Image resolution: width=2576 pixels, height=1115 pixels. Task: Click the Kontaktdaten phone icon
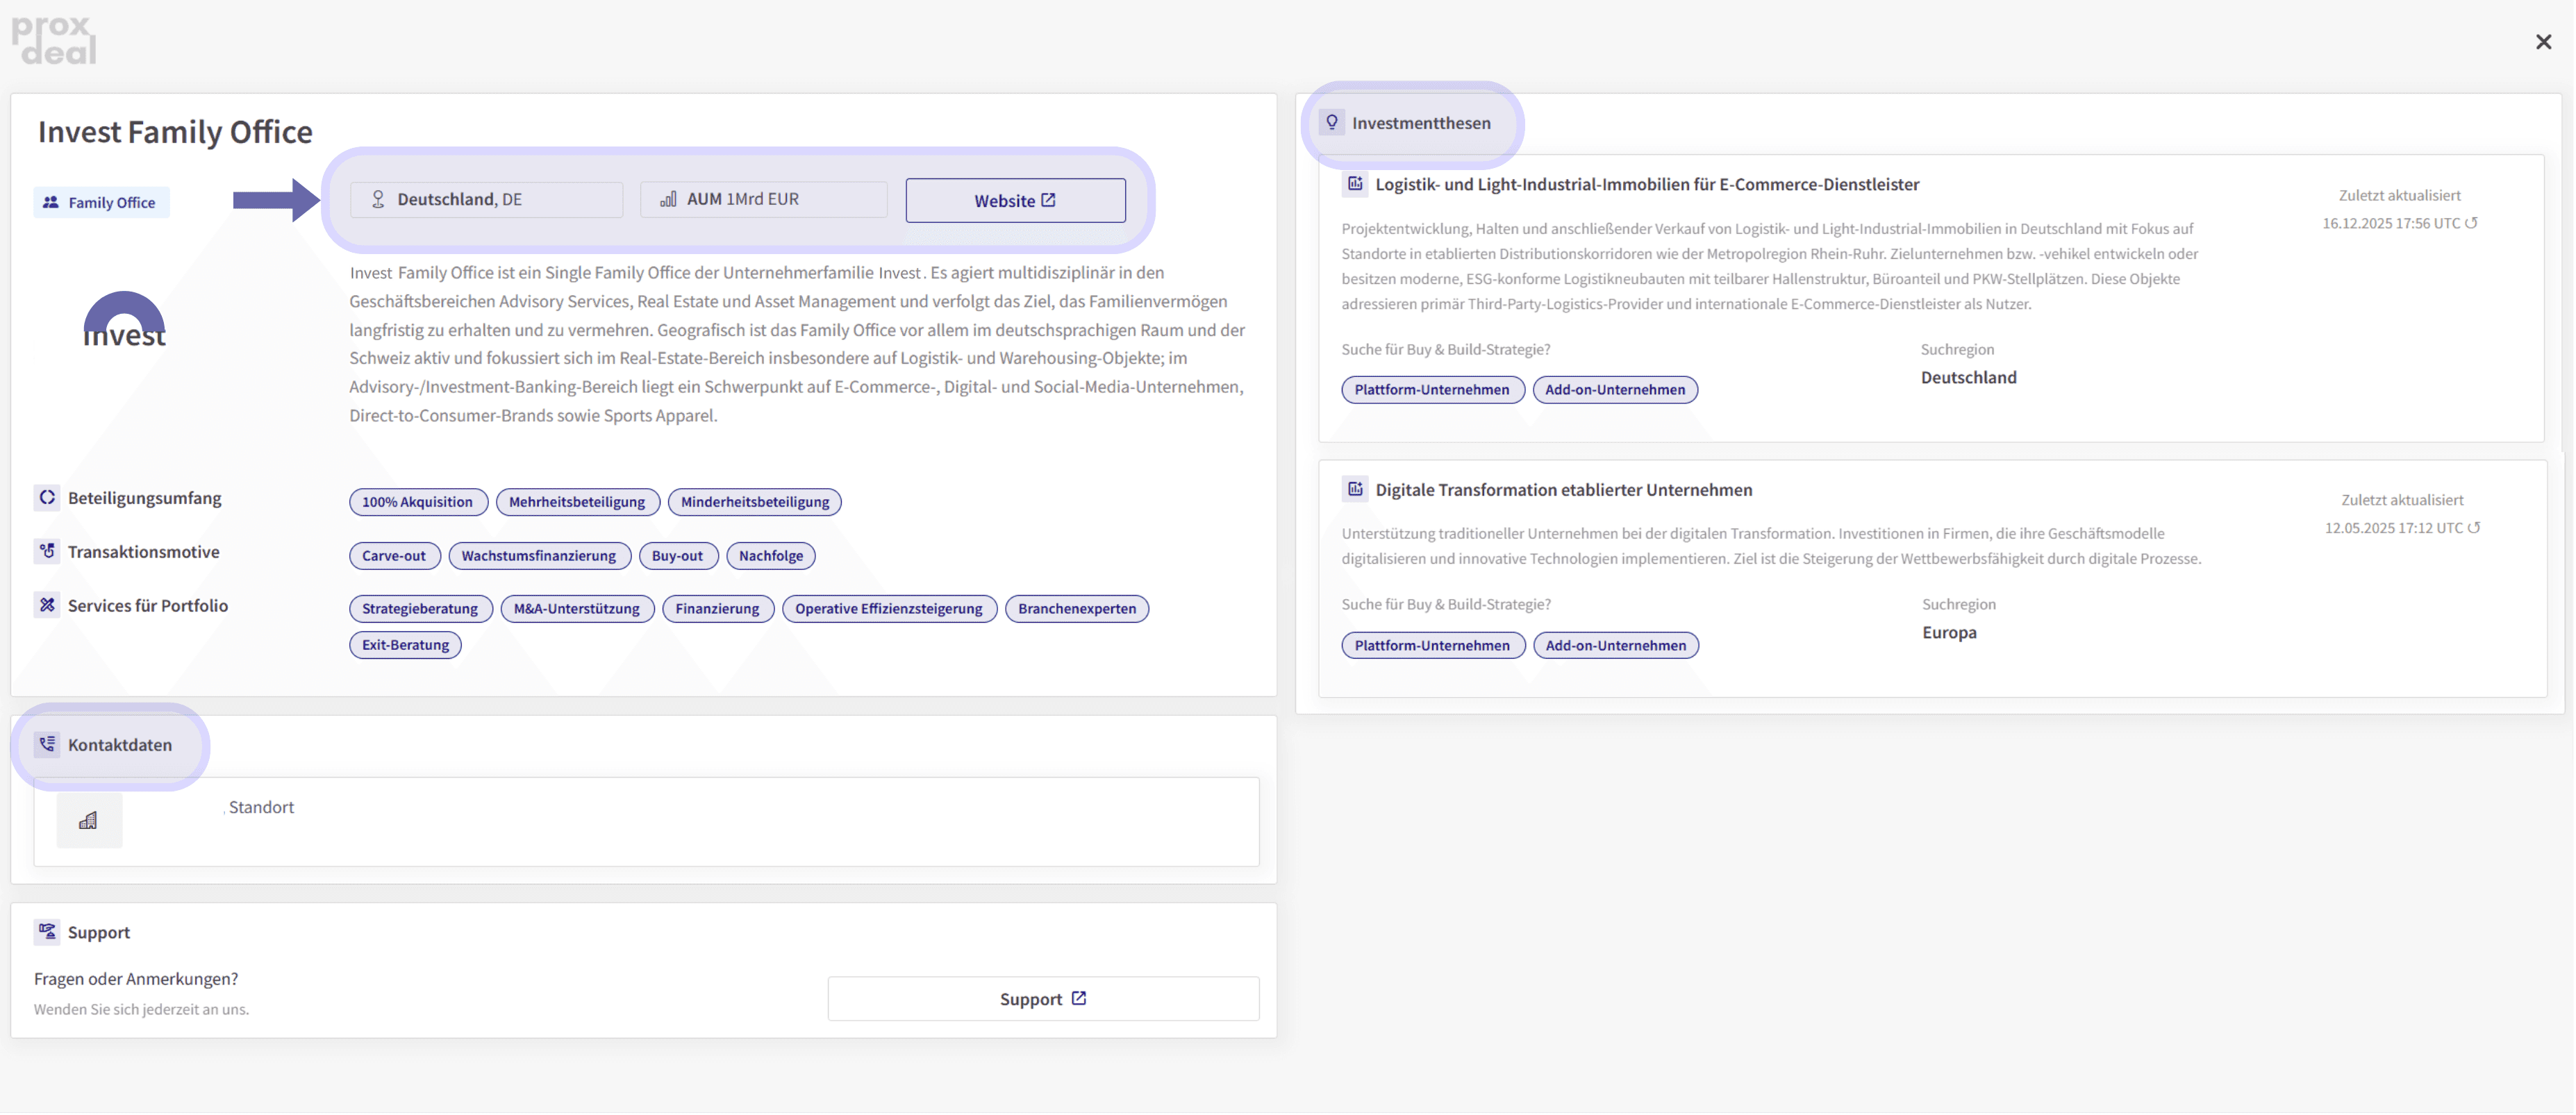pyautogui.click(x=47, y=744)
